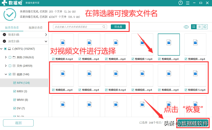Screen dimensions: 212x130
Task: Click the search magnifier icon
Action: pos(104,27)
